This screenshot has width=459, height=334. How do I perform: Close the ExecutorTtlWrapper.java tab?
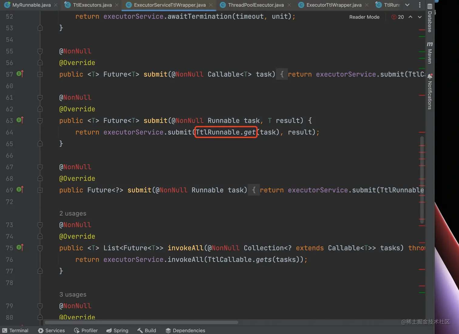click(367, 5)
